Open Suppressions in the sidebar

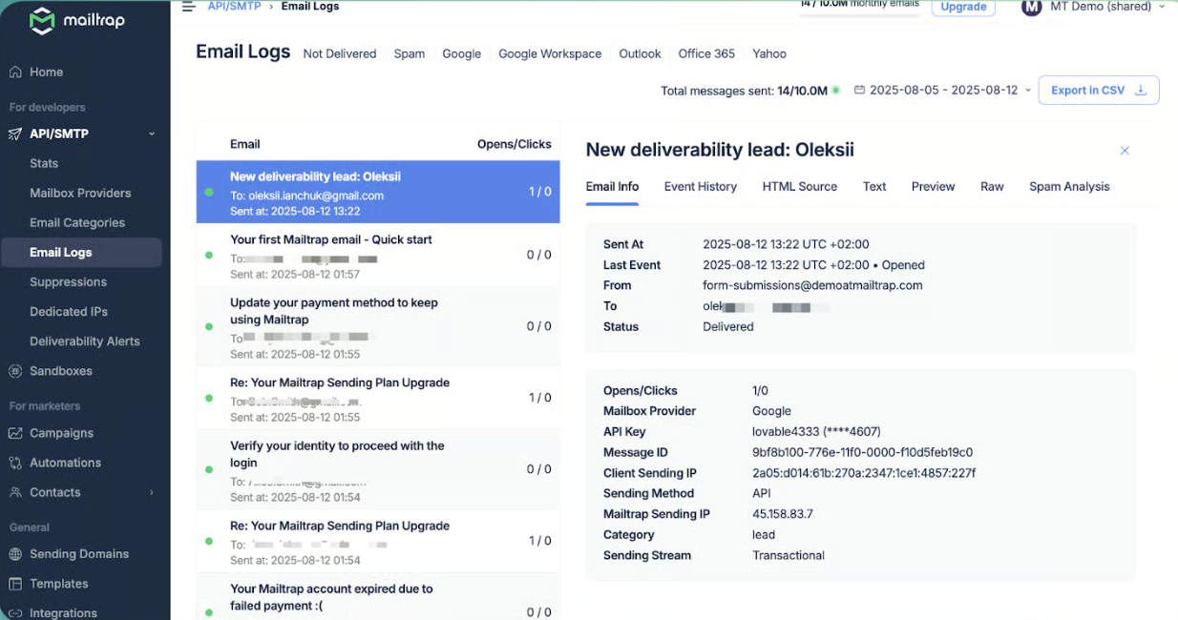[68, 282]
